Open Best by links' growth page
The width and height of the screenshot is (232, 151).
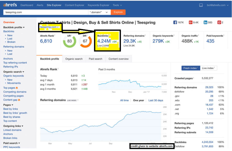(15, 113)
